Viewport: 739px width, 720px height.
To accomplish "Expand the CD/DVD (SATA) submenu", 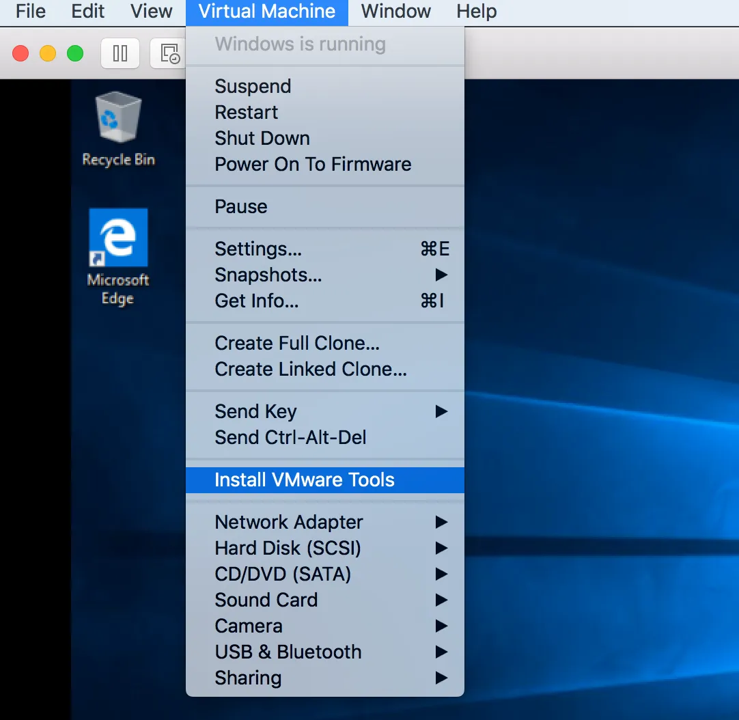I will (x=325, y=574).
